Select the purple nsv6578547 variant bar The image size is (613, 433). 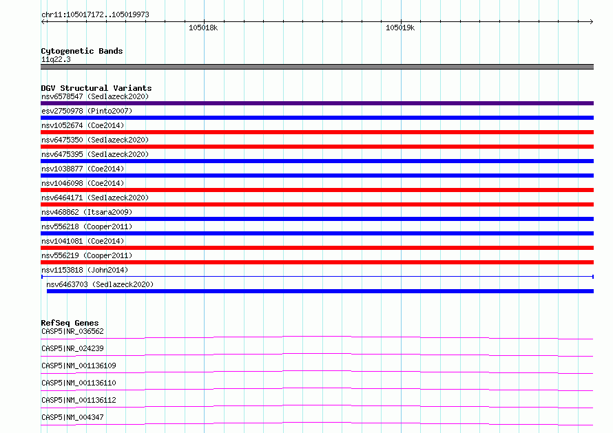pyautogui.click(x=317, y=103)
